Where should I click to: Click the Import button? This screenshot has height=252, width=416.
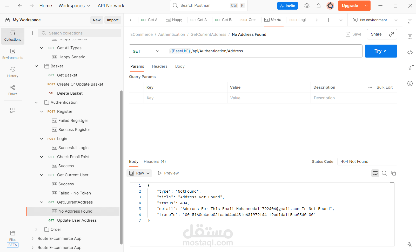tap(113, 20)
